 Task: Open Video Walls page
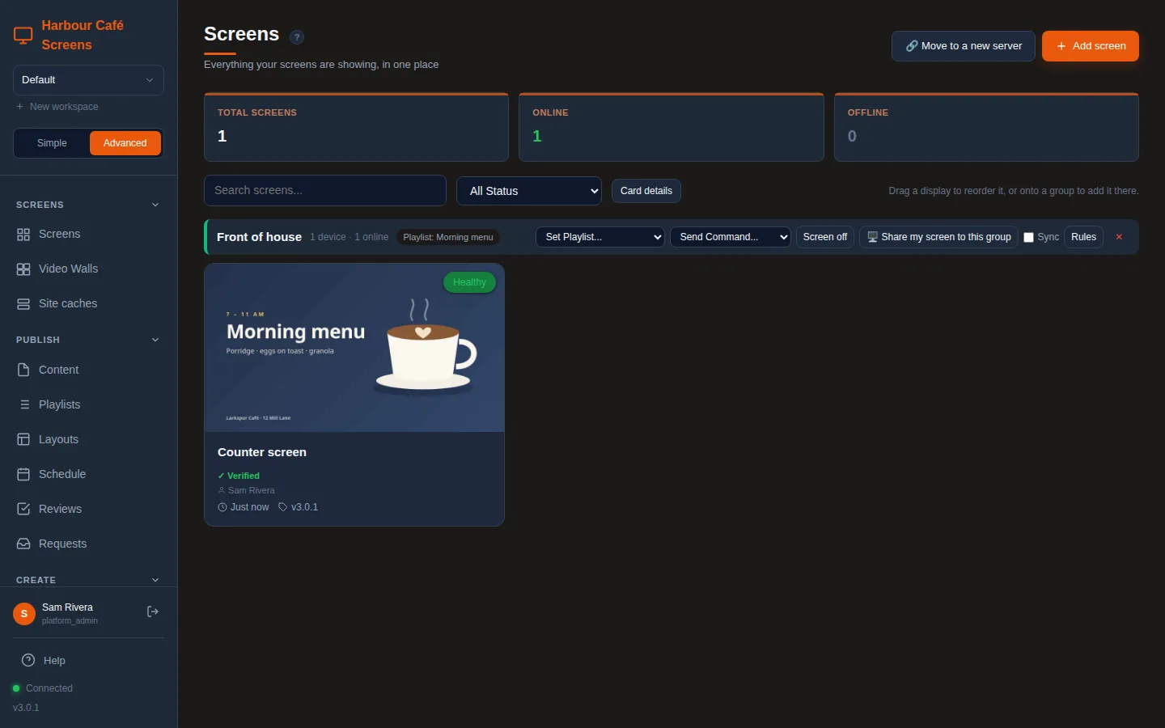(88, 269)
